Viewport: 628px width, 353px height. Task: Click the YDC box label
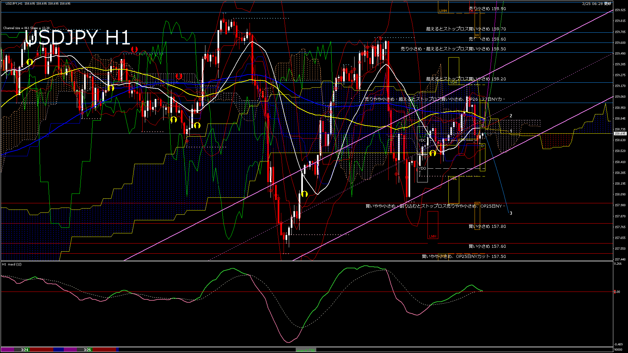(422, 140)
